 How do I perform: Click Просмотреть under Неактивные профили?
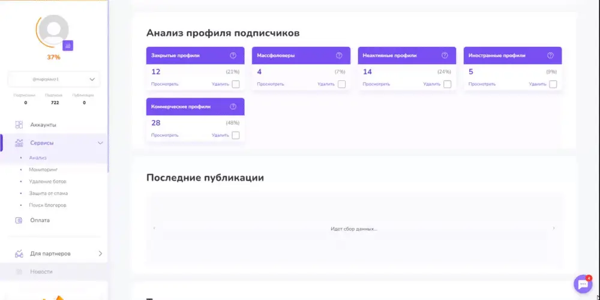(x=376, y=84)
